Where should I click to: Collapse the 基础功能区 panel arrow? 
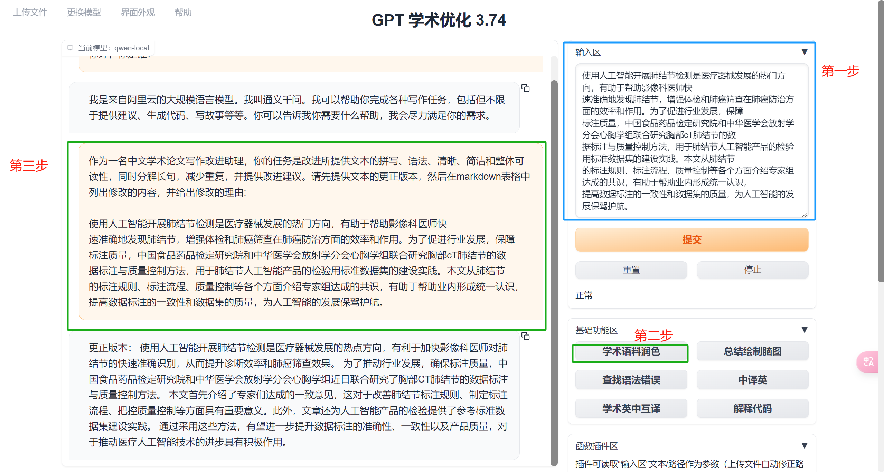[x=804, y=330]
